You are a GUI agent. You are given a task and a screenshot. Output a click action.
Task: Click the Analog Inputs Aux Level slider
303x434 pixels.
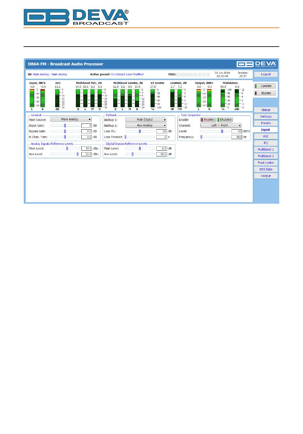coord(65,154)
